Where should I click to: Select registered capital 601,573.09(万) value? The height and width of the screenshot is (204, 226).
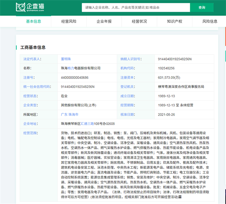169,78
